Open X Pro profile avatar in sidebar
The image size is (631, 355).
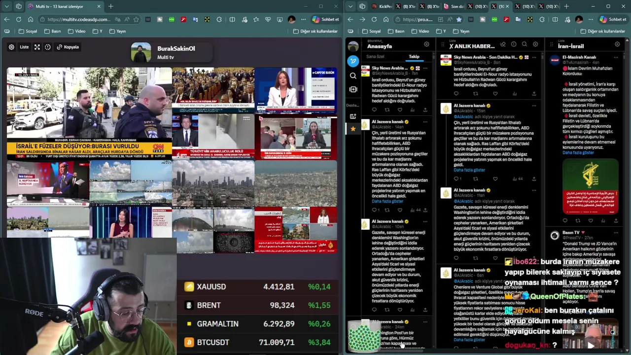(353, 46)
